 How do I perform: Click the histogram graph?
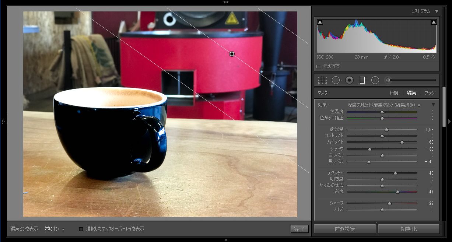point(376,36)
